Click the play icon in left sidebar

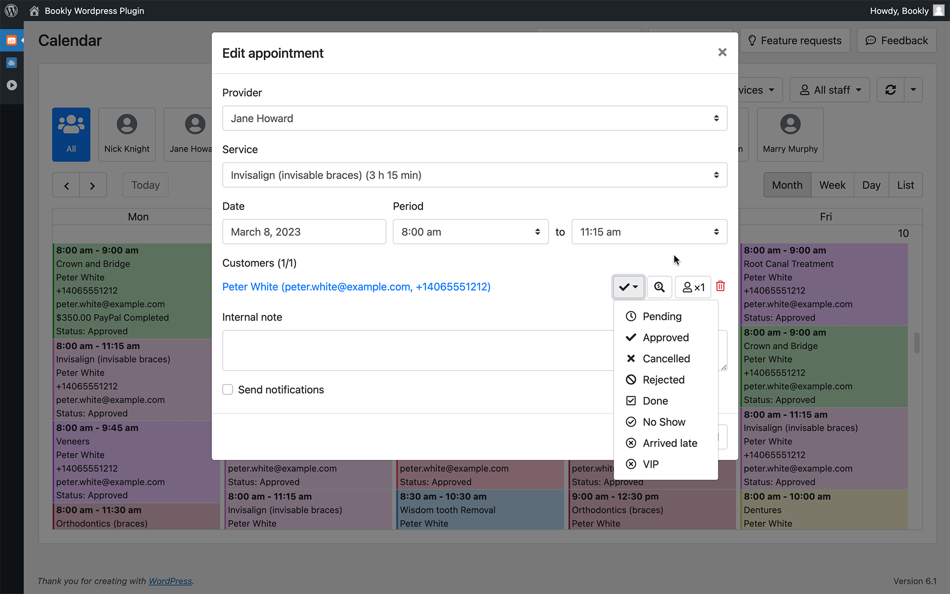tap(11, 85)
